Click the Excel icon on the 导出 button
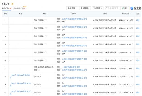This screenshot has height=96, width=142. tap(123, 8)
